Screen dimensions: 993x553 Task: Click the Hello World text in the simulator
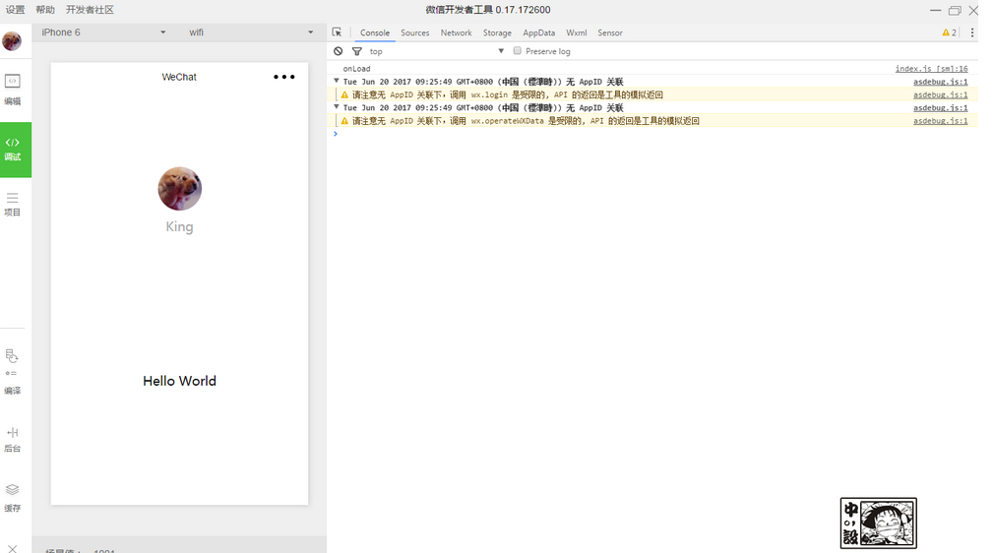point(180,381)
